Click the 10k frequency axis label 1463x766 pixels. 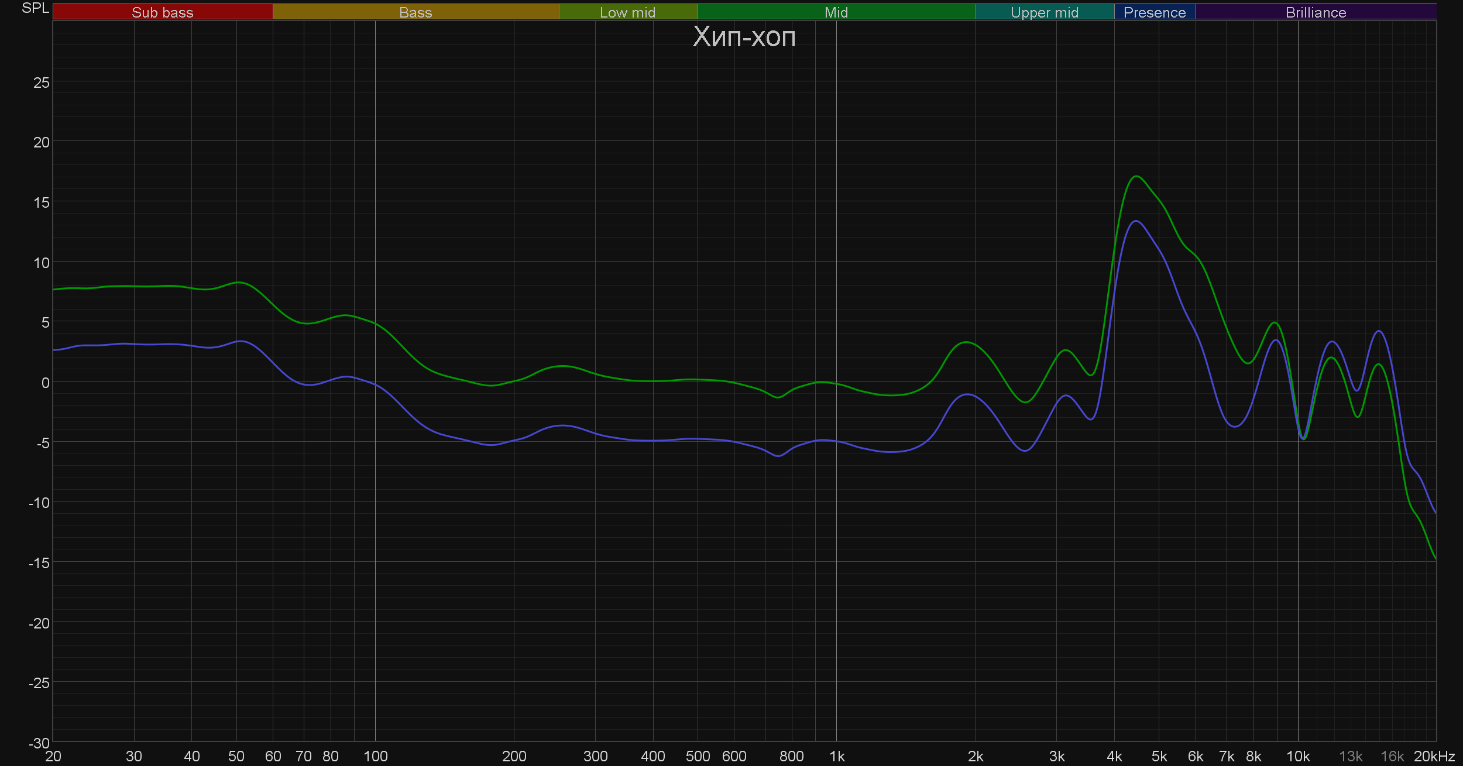point(1297,757)
